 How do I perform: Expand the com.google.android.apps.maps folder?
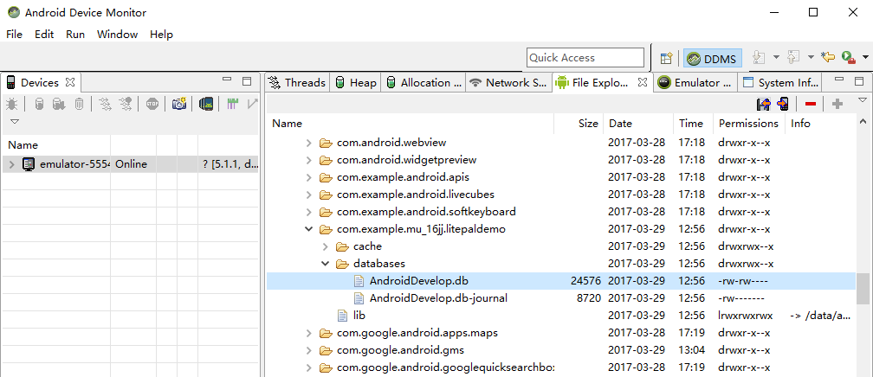(x=309, y=333)
